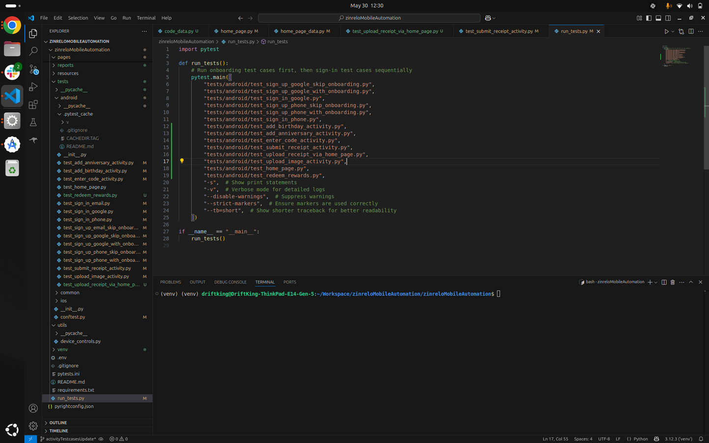Kill the terminal with trash icon

point(673,282)
